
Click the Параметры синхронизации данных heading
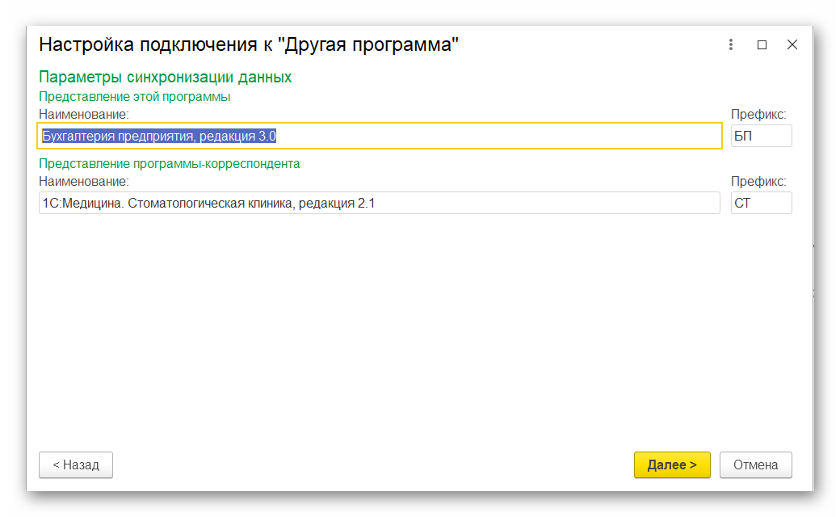click(165, 78)
